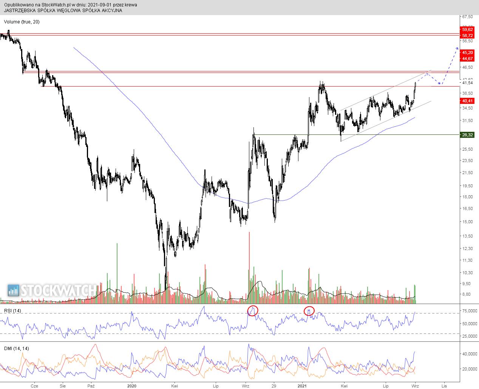The image size is (479, 389).
Task: Click the 13,50 price axis value
Action: pos(467,236)
